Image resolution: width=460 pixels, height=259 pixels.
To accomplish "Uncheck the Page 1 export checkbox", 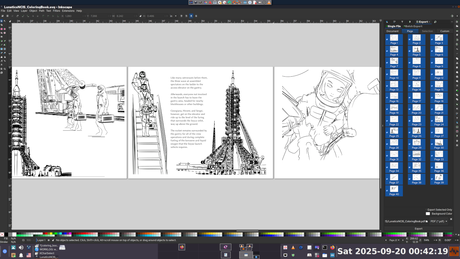I will point(387,39).
